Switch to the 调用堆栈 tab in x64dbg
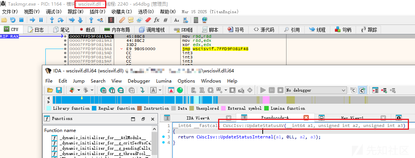The height and width of the screenshot is (158, 415). (x=152, y=30)
